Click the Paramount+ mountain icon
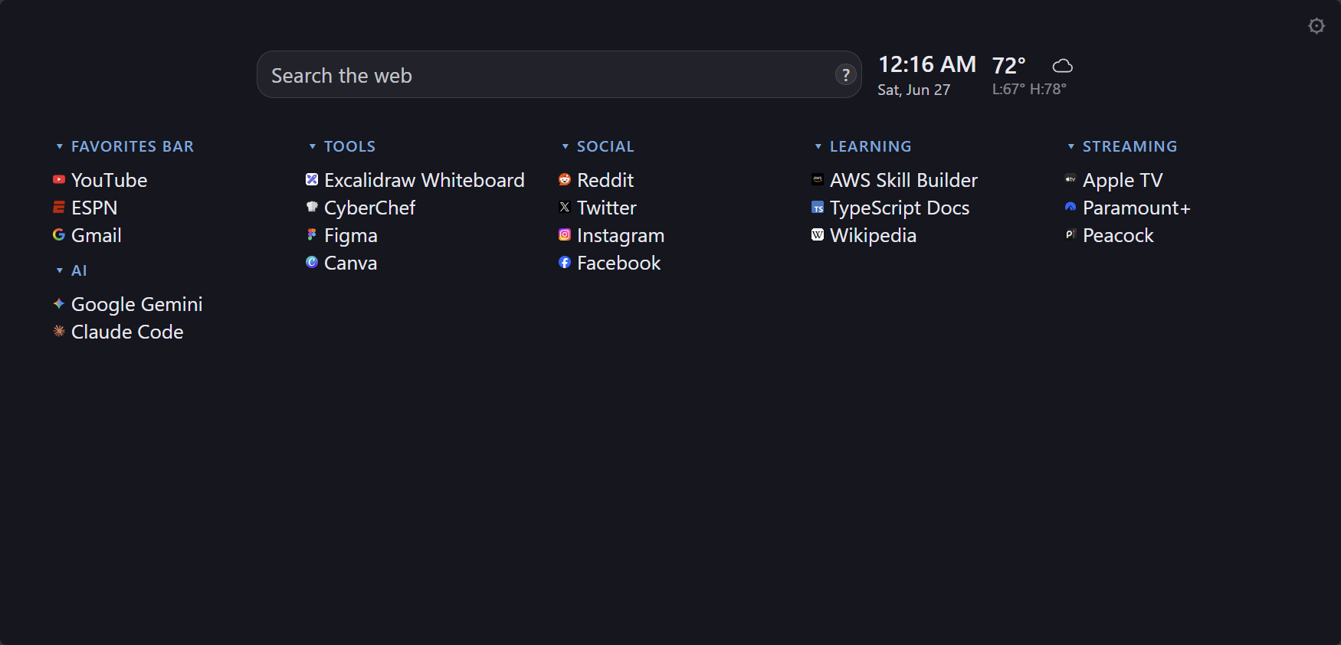1341x645 pixels. (x=1071, y=207)
